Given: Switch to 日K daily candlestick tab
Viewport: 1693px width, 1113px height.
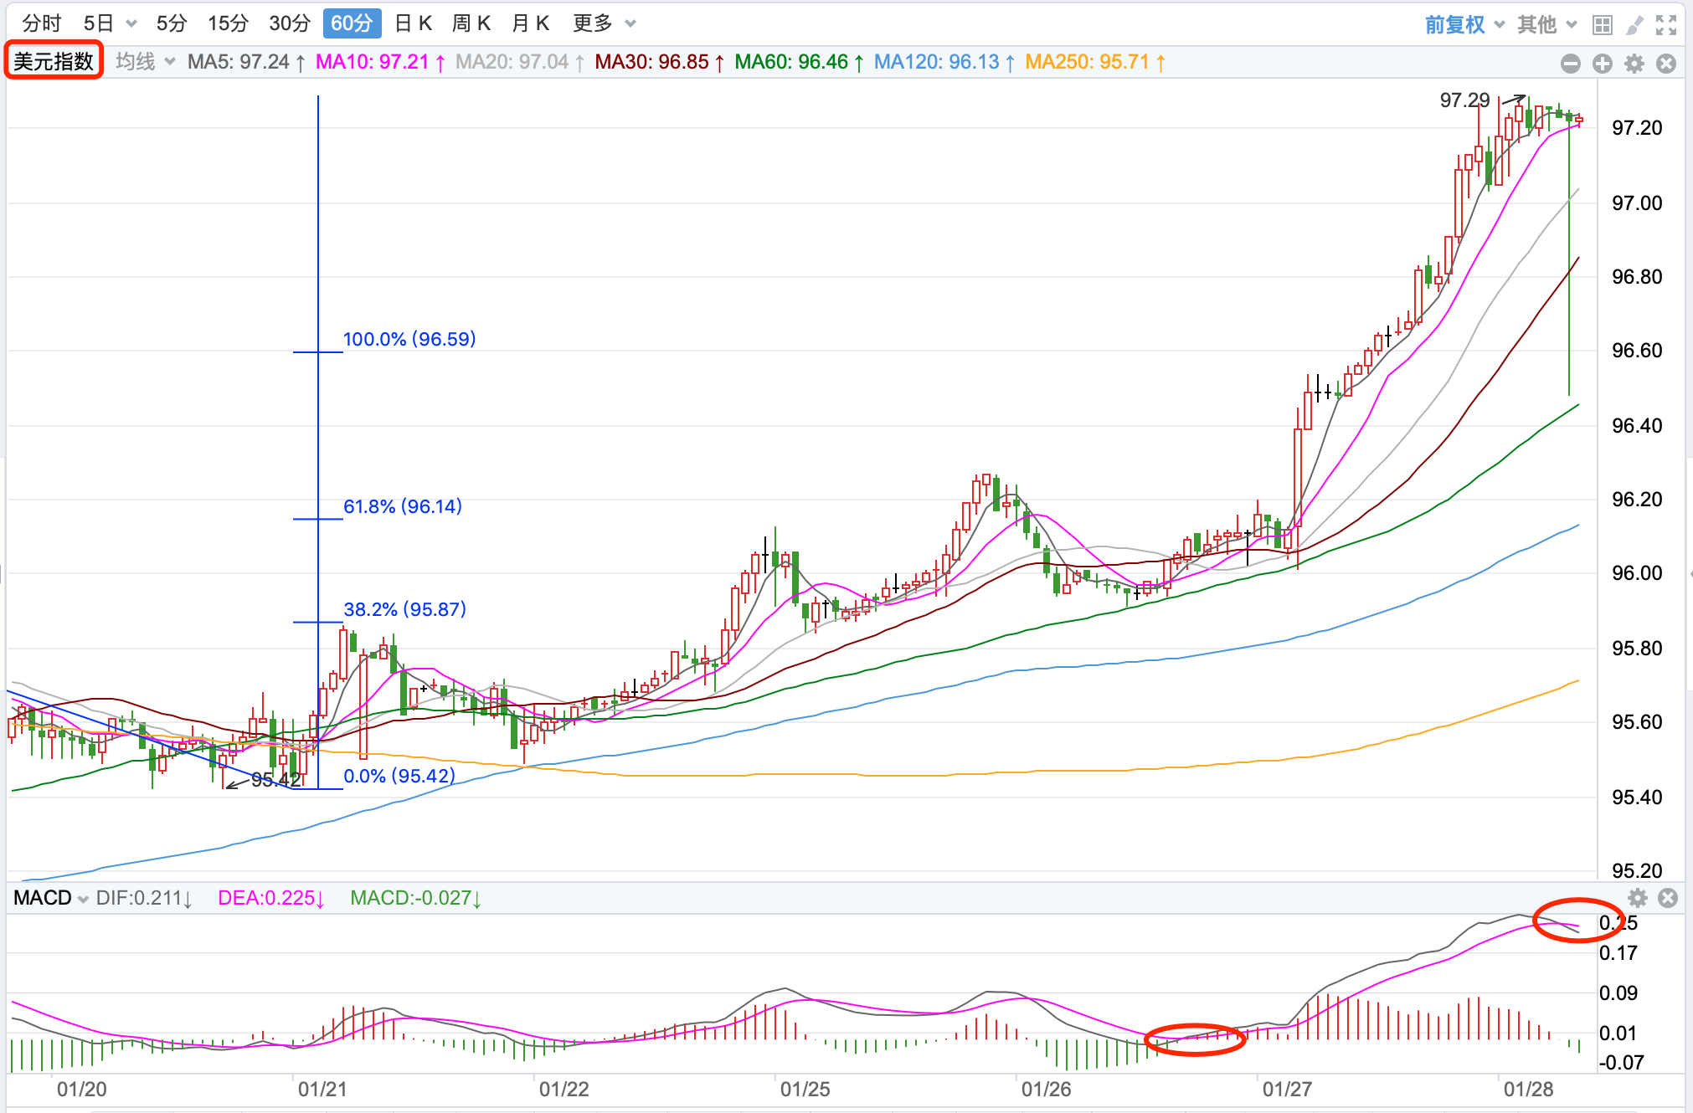Looking at the screenshot, I should [413, 23].
